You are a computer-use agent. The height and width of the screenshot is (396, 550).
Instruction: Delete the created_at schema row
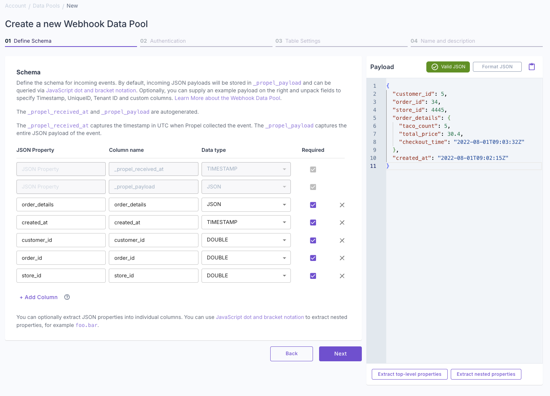pyautogui.click(x=342, y=222)
